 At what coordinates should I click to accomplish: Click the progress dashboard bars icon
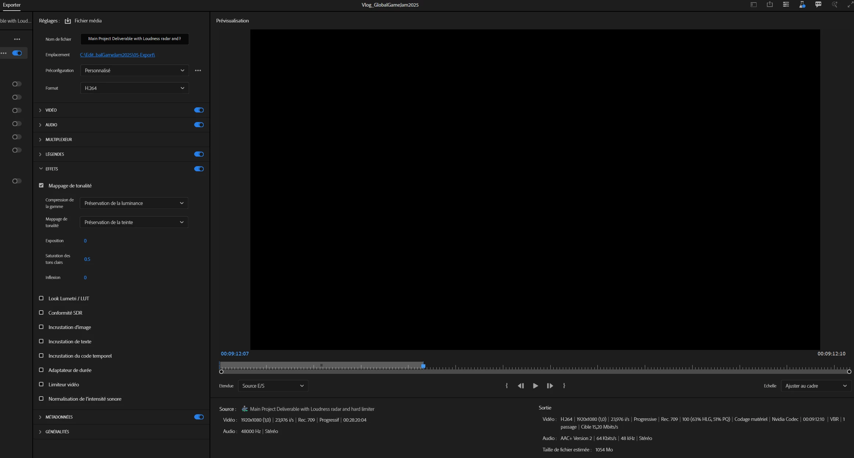click(x=786, y=5)
